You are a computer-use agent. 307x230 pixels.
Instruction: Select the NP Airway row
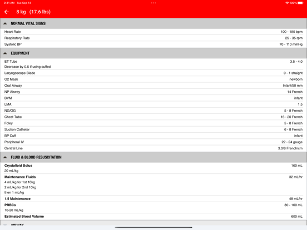[153, 92]
